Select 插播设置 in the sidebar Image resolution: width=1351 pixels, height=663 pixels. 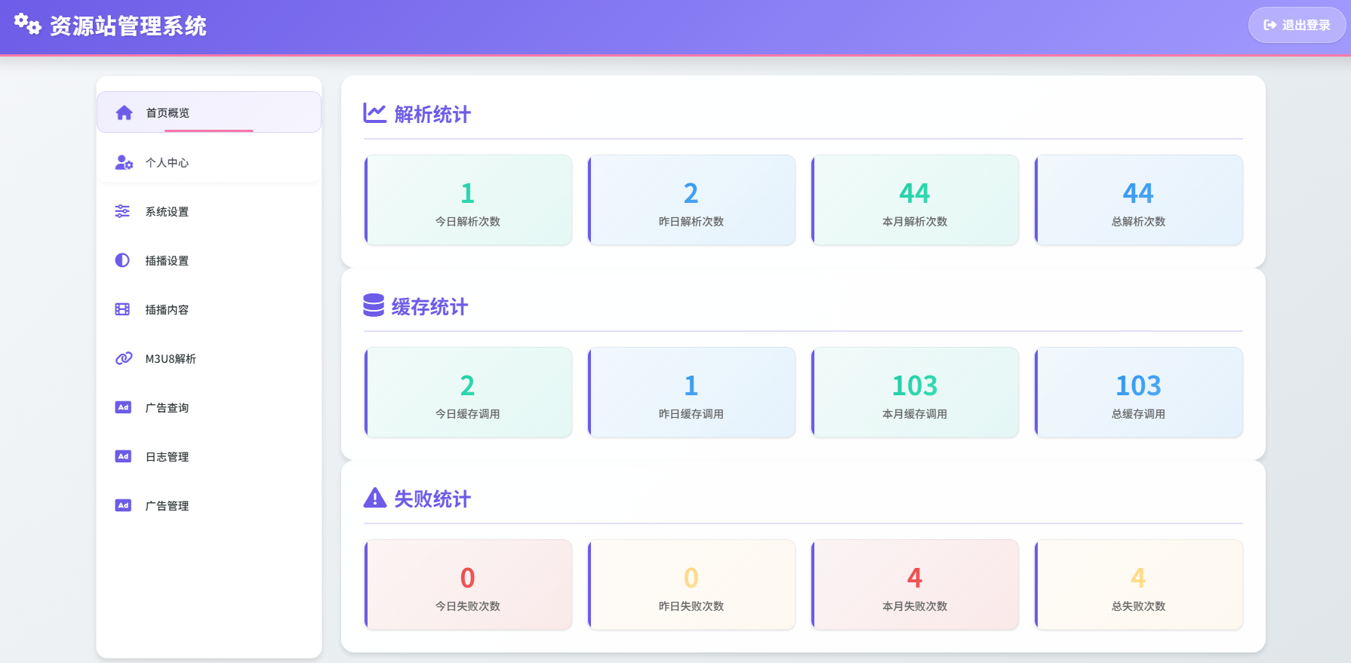click(209, 260)
